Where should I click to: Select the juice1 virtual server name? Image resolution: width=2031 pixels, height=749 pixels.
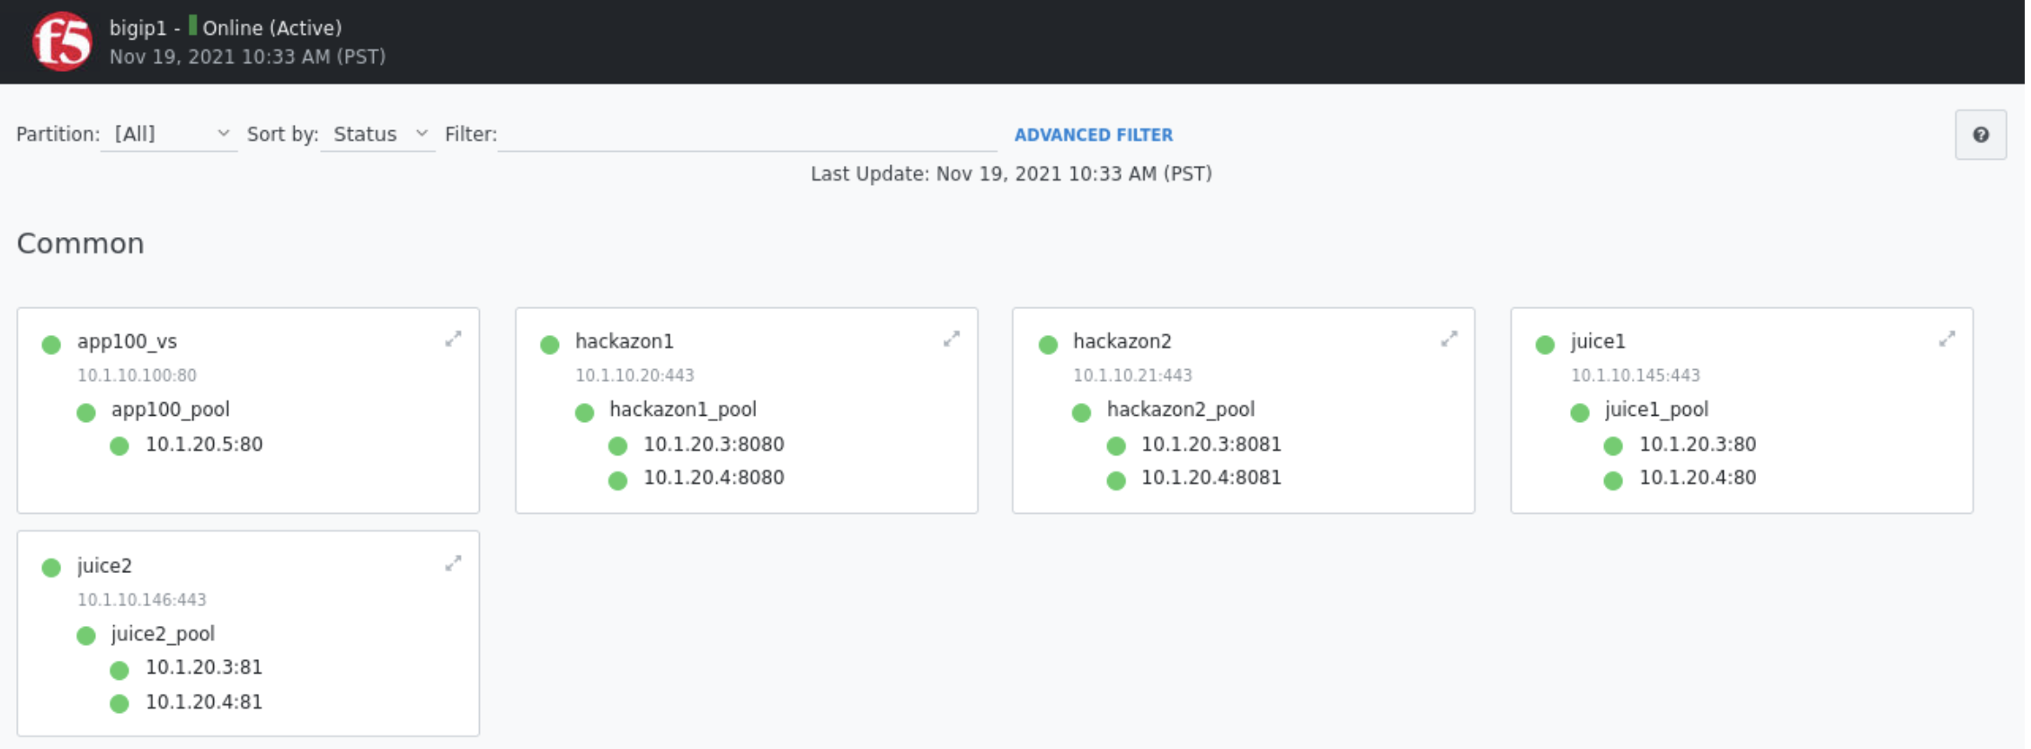[1598, 341]
